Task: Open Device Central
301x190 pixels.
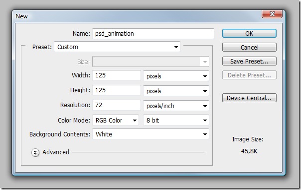Action: pyautogui.click(x=249, y=98)
